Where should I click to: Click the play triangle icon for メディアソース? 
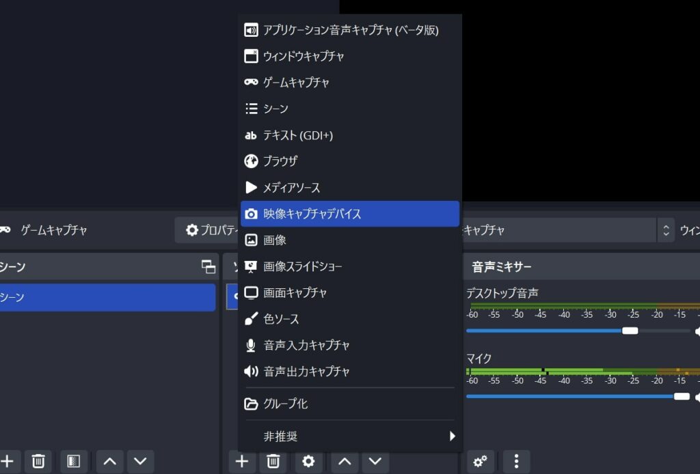coord(252,188)
